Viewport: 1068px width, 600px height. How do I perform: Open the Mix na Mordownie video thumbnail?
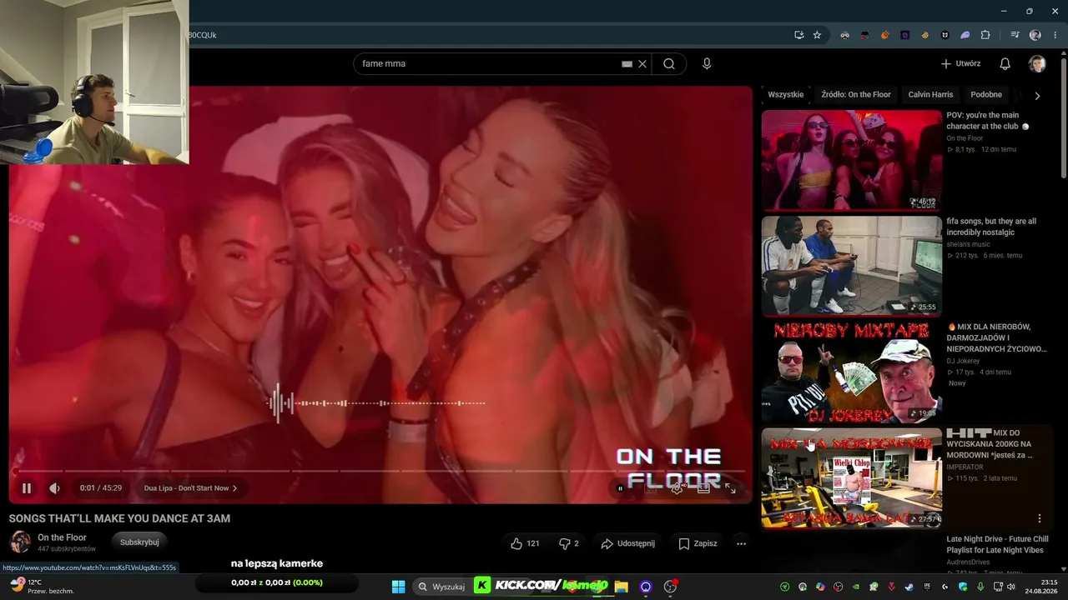(852, 477)
